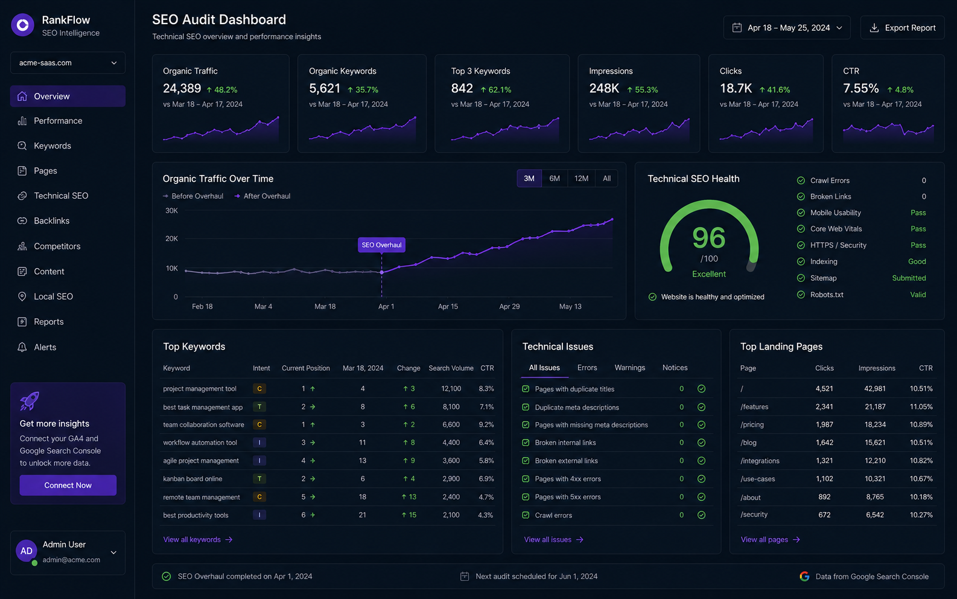The height and width of the screenshot is (599, 957).
Task: Click the SEO Overhaul chart marker
Action: pyautogui.click(x=381, y=245)
